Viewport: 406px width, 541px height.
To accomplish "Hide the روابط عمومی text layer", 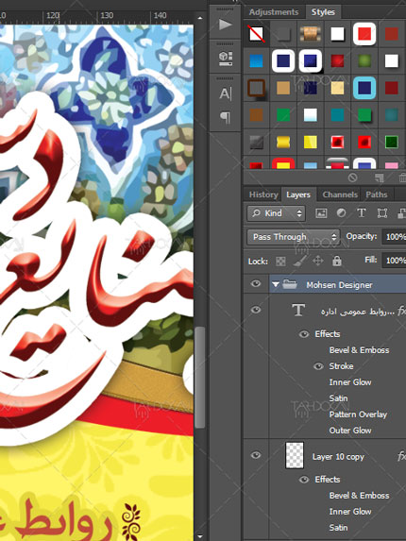I will (256, 310).
